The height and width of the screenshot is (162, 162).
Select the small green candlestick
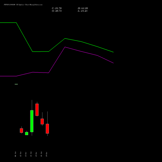(27, 133)
